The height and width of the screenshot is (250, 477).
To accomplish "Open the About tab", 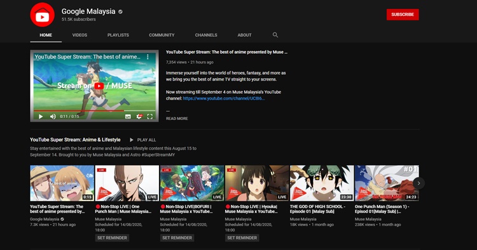I will pos(244,35).
